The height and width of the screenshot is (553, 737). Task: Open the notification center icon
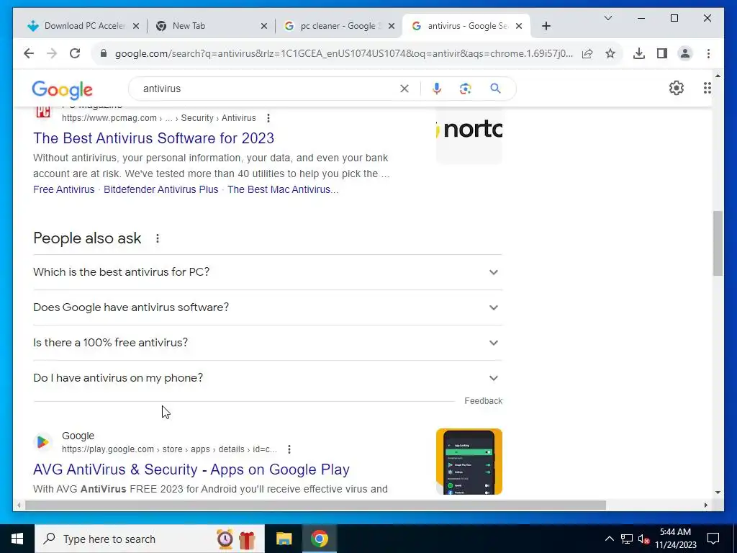tap(713, 539)
